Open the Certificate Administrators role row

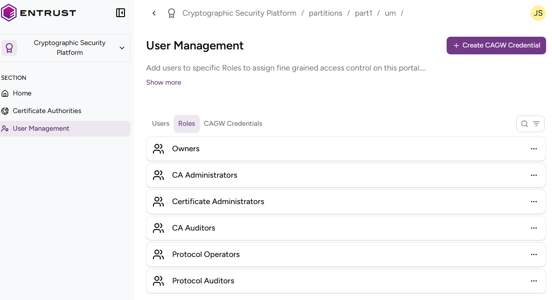218,202
